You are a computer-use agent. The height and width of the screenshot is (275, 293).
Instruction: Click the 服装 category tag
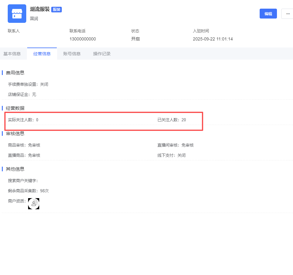[x=57, y=10]
